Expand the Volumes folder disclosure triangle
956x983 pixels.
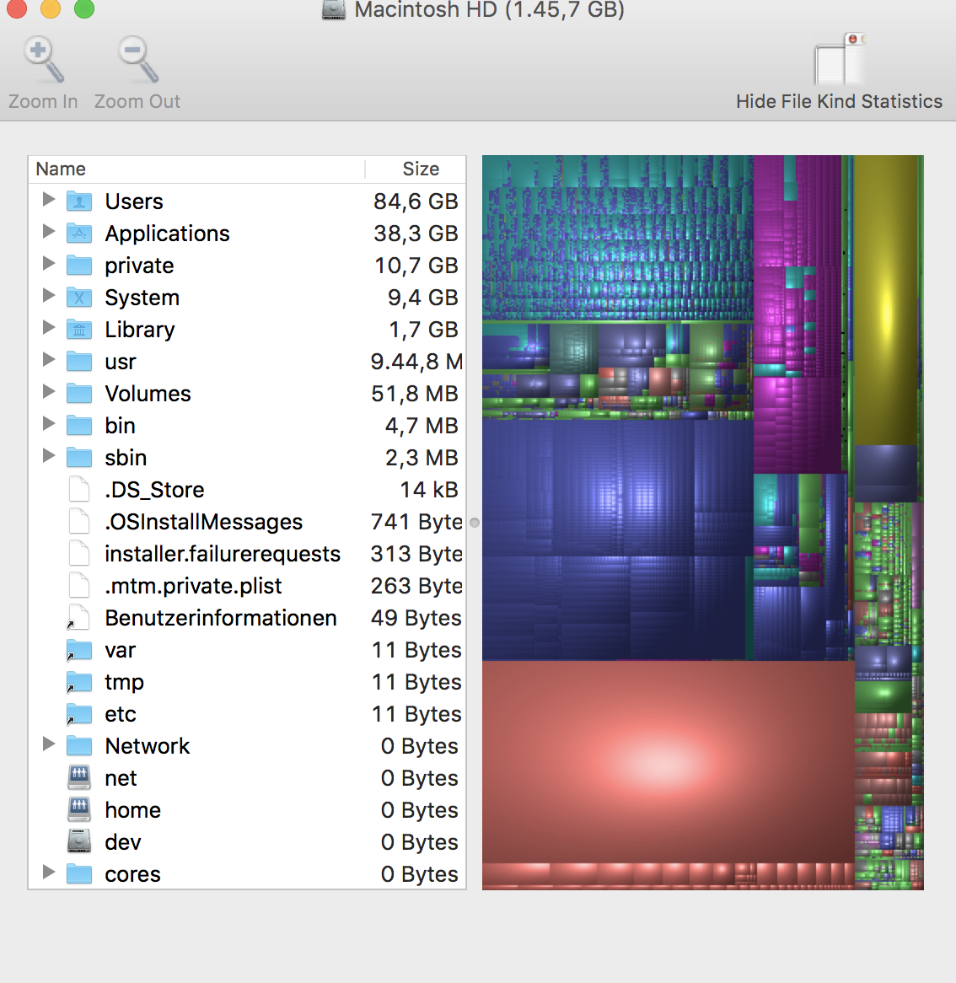(x=49, y=392)
